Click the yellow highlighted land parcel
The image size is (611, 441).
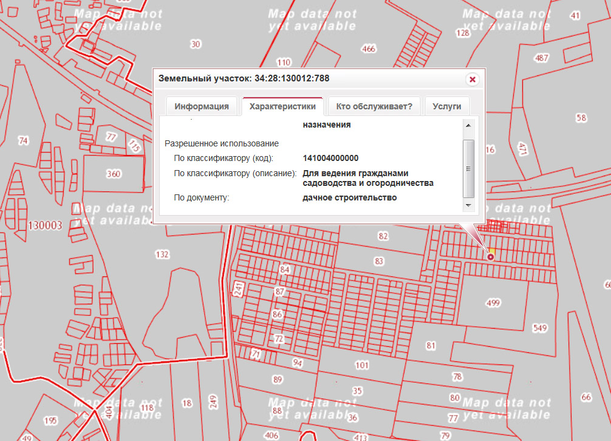click(493, 250)
